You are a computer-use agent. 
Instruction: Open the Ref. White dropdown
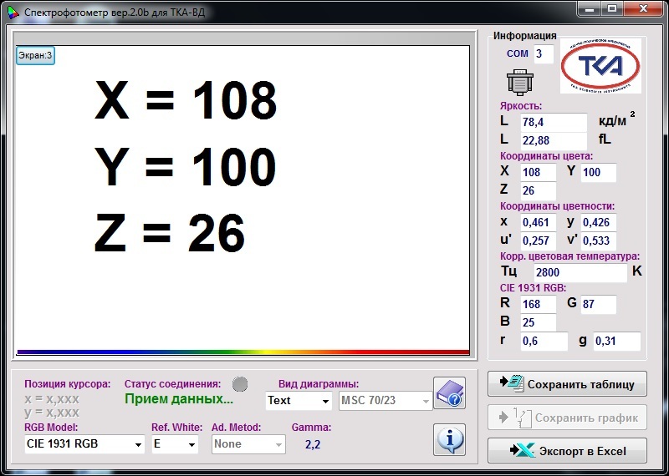coord(174,444)
